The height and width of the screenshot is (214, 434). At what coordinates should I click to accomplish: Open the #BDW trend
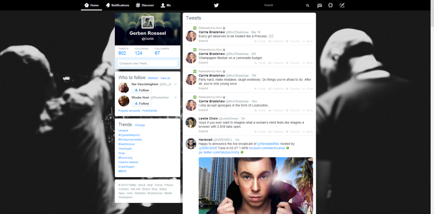click(122, 171)
